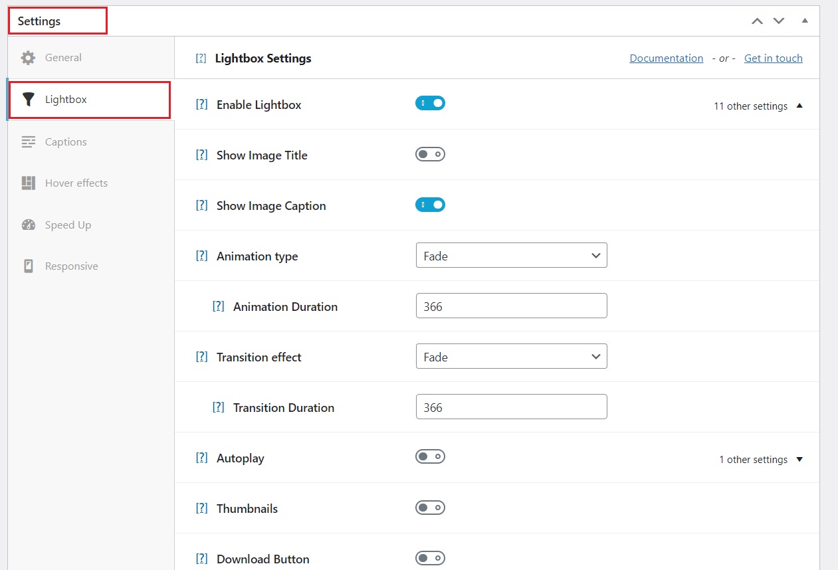The width and height of the screenshot is (838, 570).
Task: Click help icon beside Lightbox Settings heading
Action: coord(201,58)
